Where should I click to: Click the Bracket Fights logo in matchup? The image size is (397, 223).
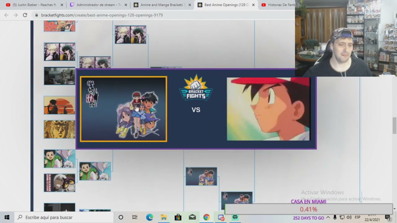coord(196,88)
